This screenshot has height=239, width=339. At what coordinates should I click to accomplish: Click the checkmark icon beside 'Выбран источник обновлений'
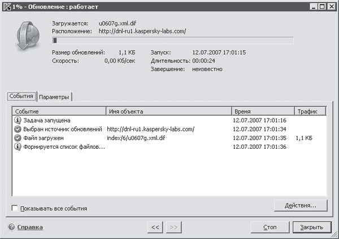coord(18,129)
